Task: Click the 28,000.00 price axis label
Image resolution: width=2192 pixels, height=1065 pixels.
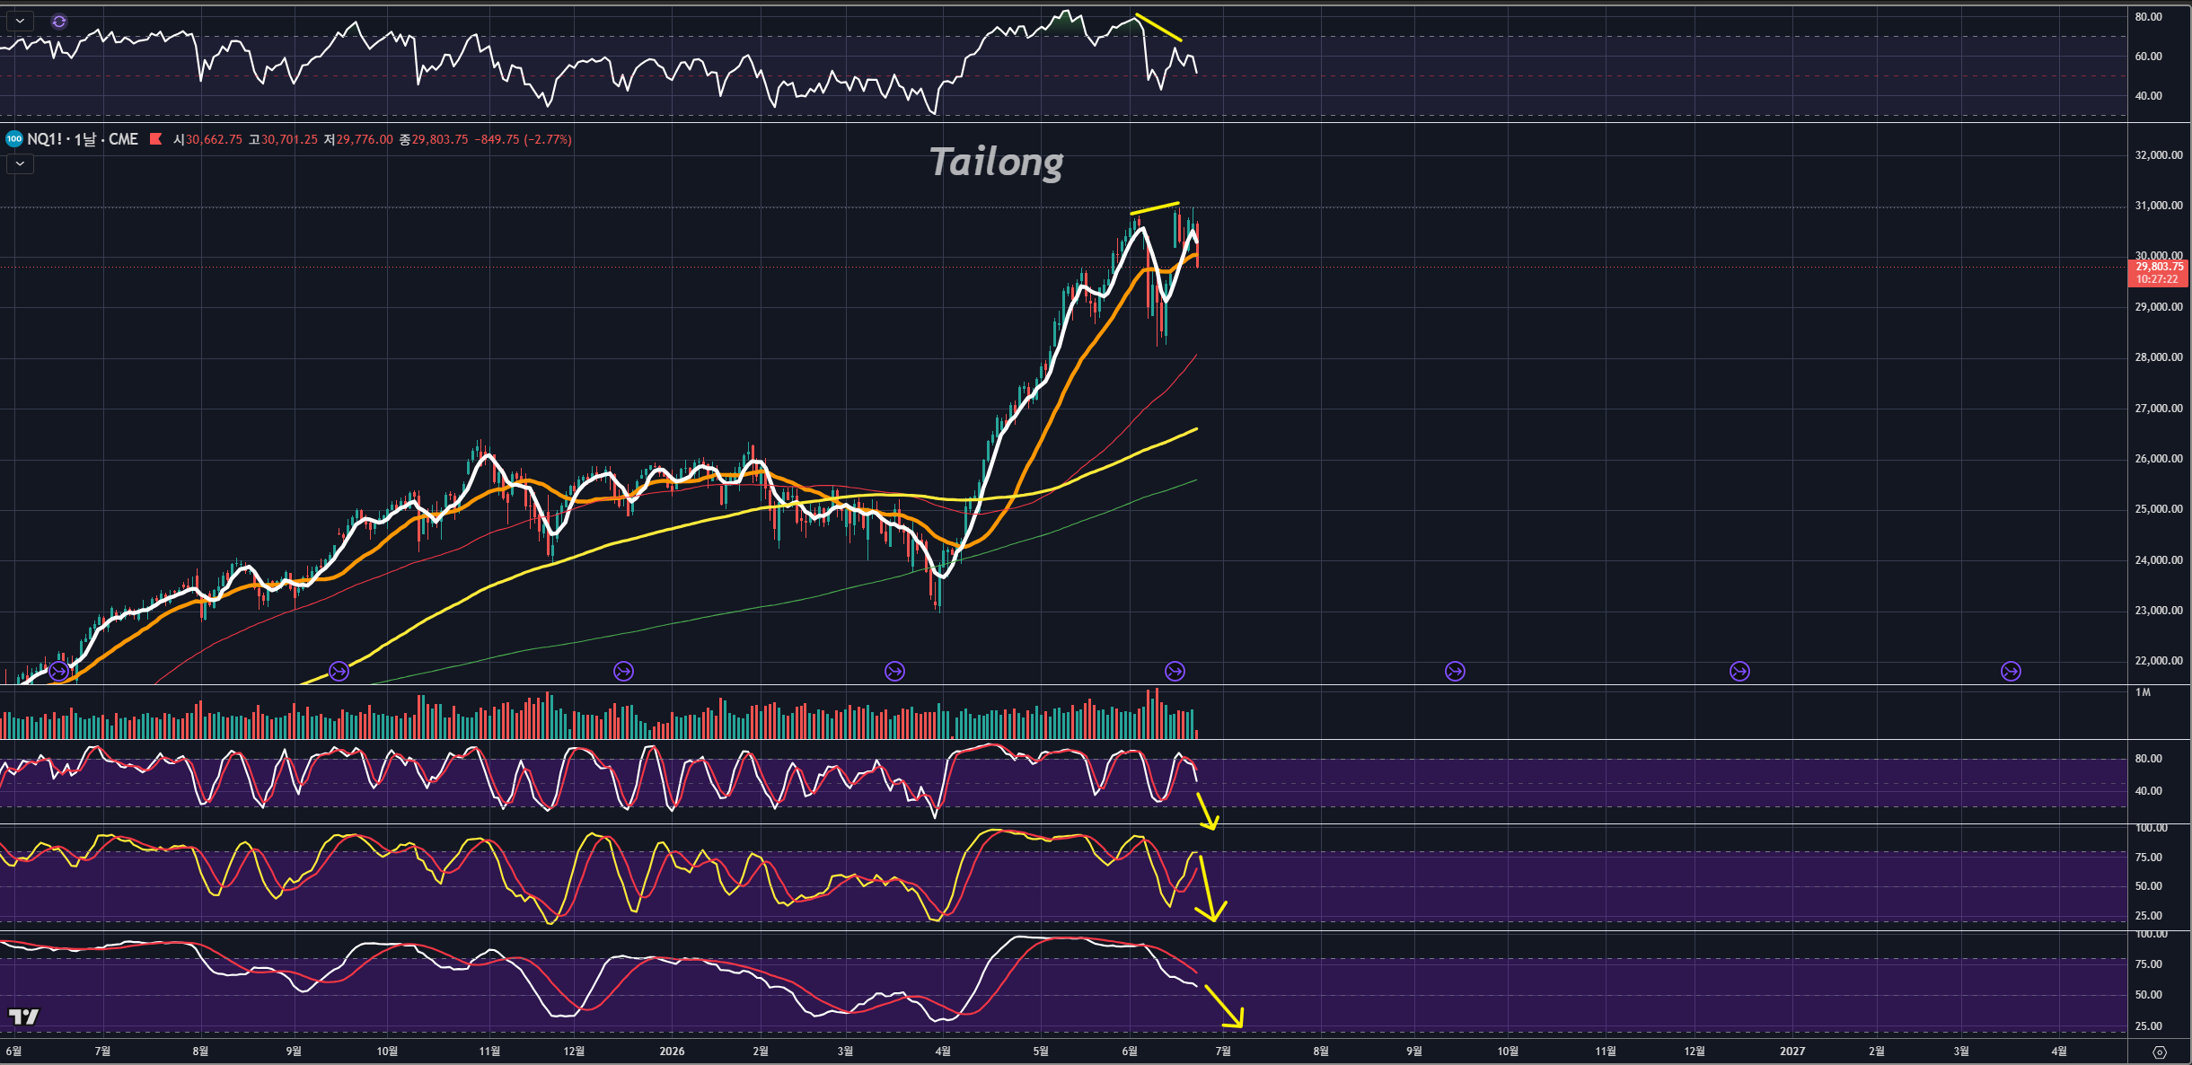Action: click(2158, 357)
